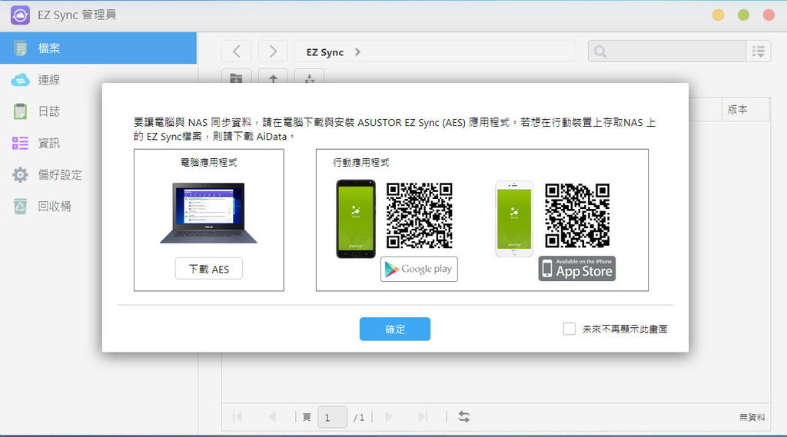
Task: Go to last page icon
Action: coord(423,416)
